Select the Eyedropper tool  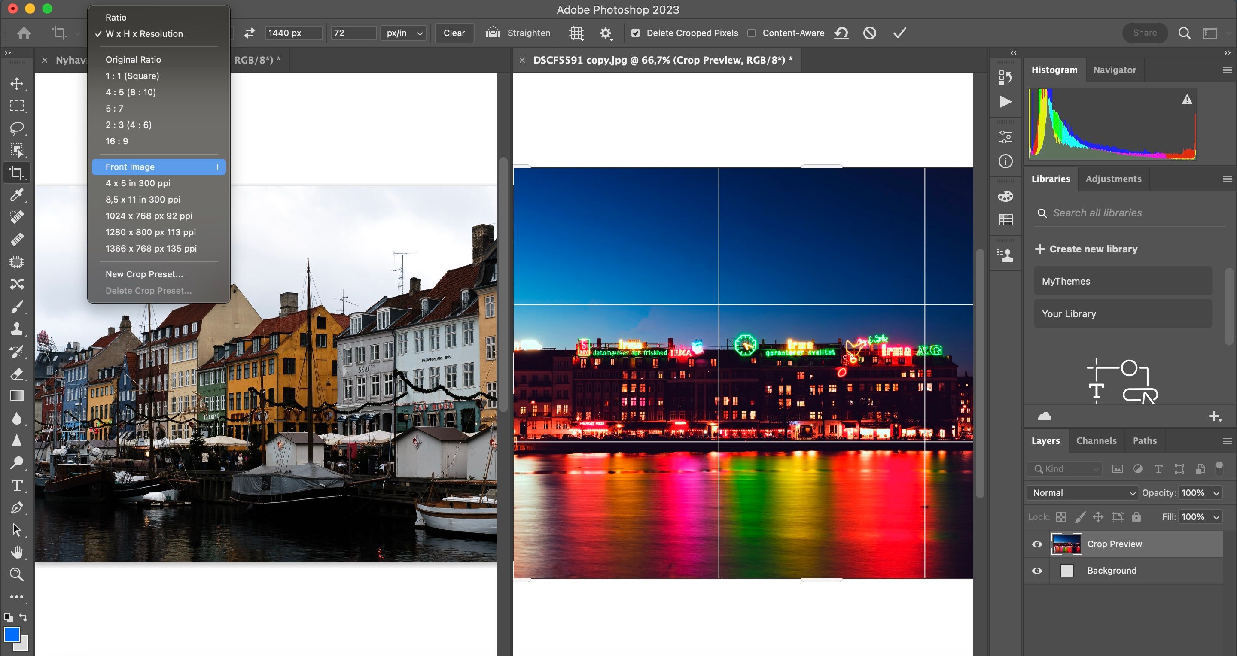pyautogui.click(x=17, y=195)
